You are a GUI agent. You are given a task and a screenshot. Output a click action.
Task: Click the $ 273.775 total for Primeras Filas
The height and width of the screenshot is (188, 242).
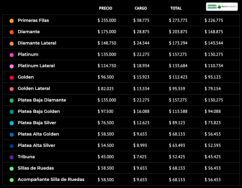178,20
